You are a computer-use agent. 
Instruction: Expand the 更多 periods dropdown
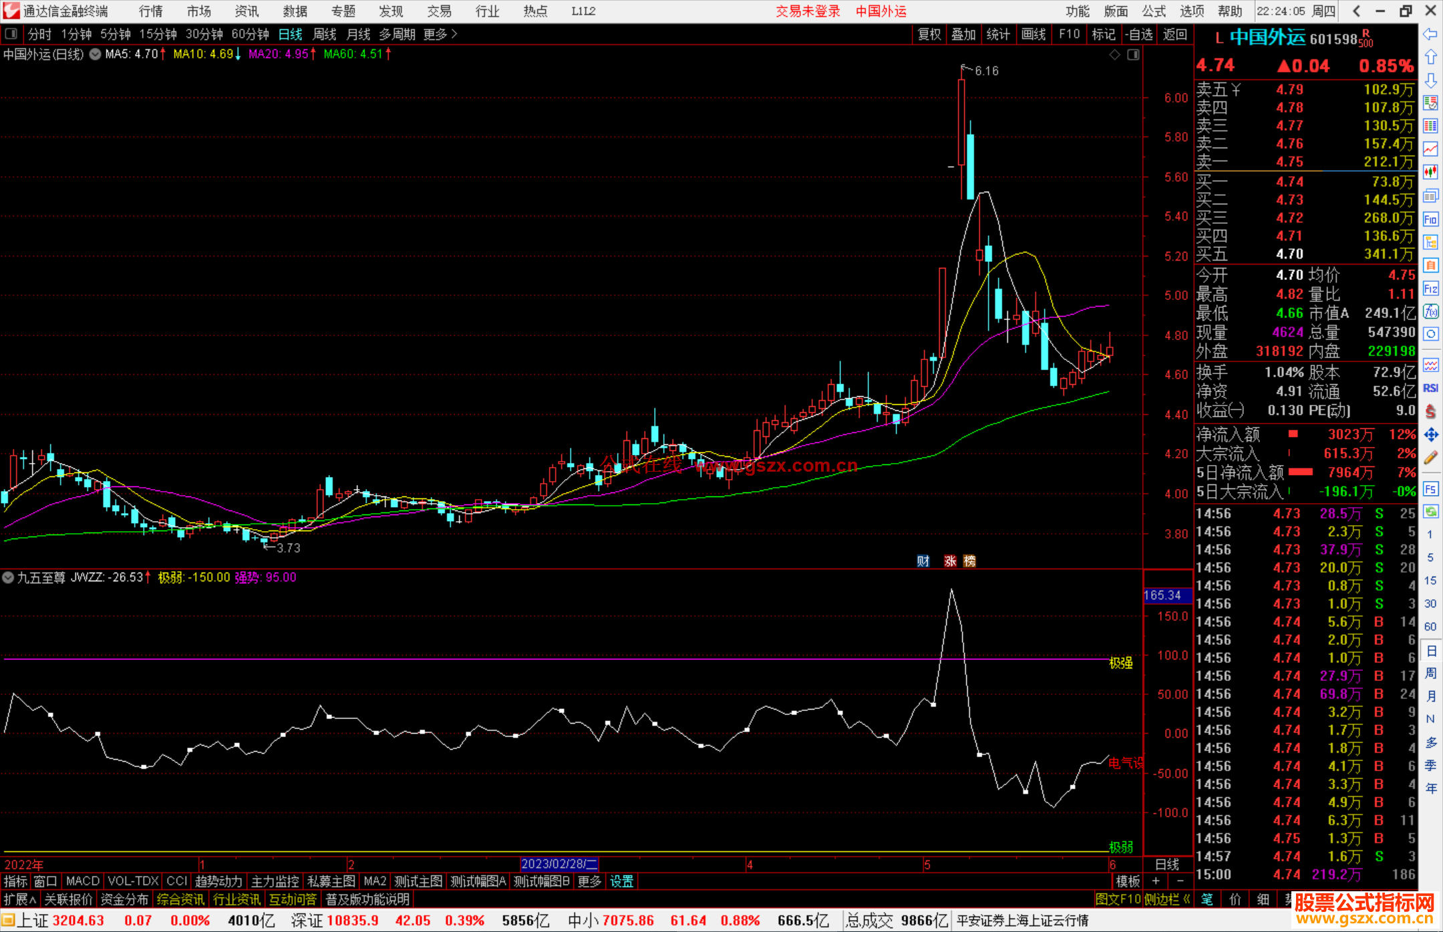[440, 34]
